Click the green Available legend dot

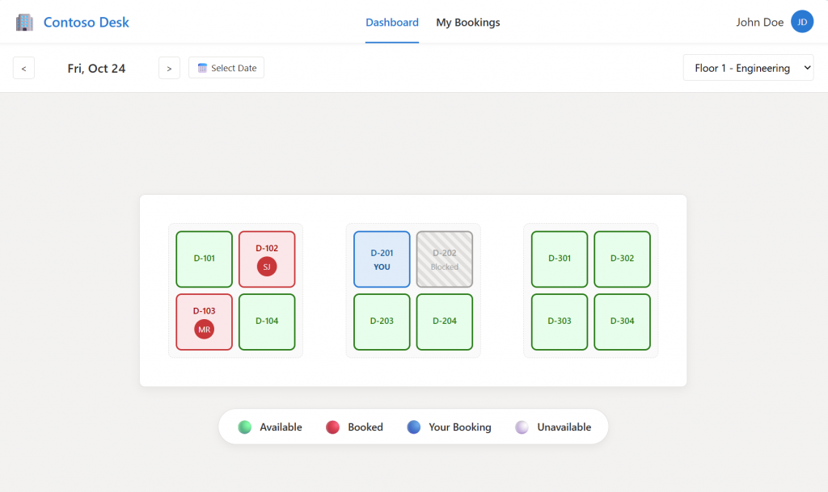[245, 427]
